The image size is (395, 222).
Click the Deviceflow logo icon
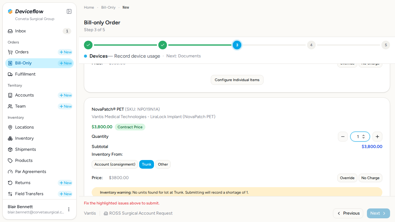(10, 11)
